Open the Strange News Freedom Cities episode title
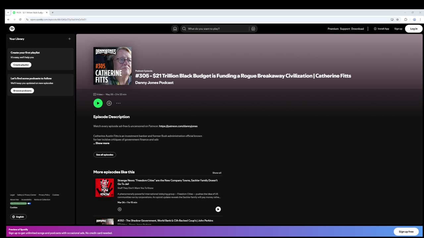424x238 pixels. pyautogui.click(x=168, y=182)
